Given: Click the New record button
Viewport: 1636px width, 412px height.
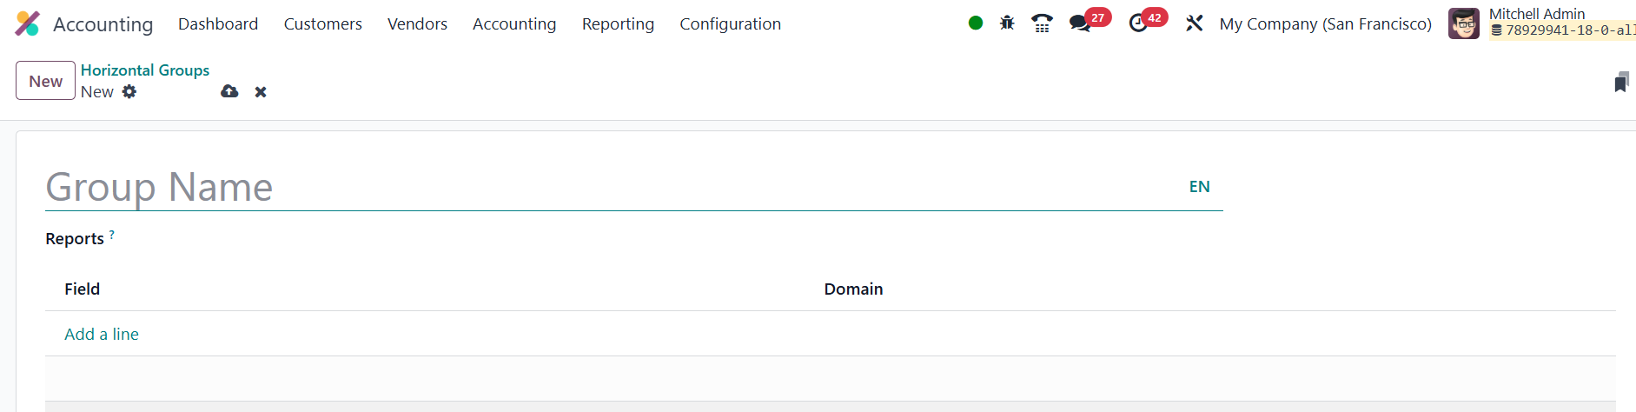Looking at the screenshot, I should coord(45,81).
